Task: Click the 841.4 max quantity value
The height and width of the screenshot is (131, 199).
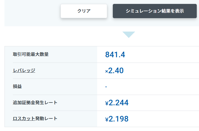Action: pyautogui.click(x=115, y=54)
